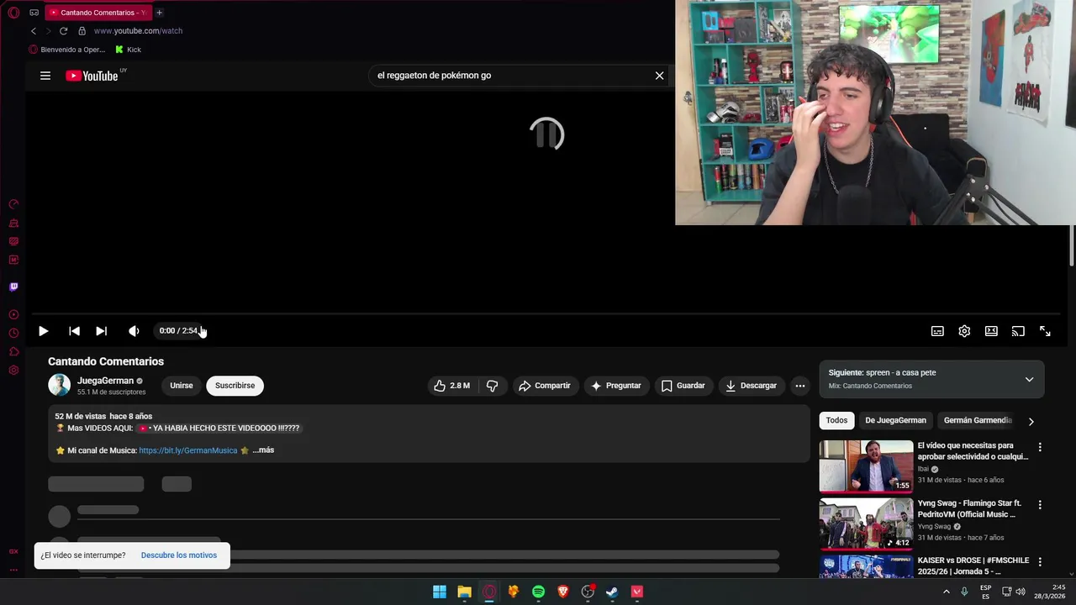Clear the search box with the X

(659, 76)
